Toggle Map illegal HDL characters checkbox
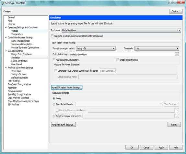 point(54,60)
